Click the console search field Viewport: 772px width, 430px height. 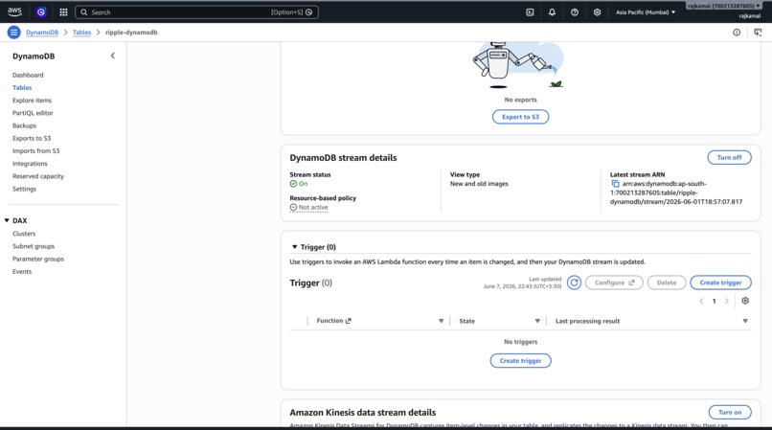tap(196, 12)
